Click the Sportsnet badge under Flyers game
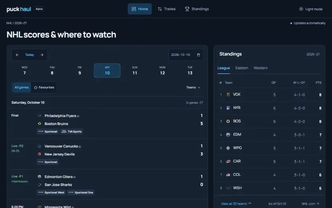The width and height of the screenshot is (332, 208). coord(47,132)
